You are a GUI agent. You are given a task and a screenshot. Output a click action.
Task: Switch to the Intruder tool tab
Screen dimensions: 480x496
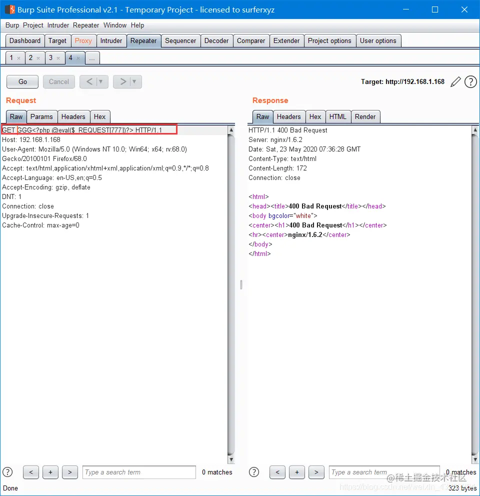point(111,41)
